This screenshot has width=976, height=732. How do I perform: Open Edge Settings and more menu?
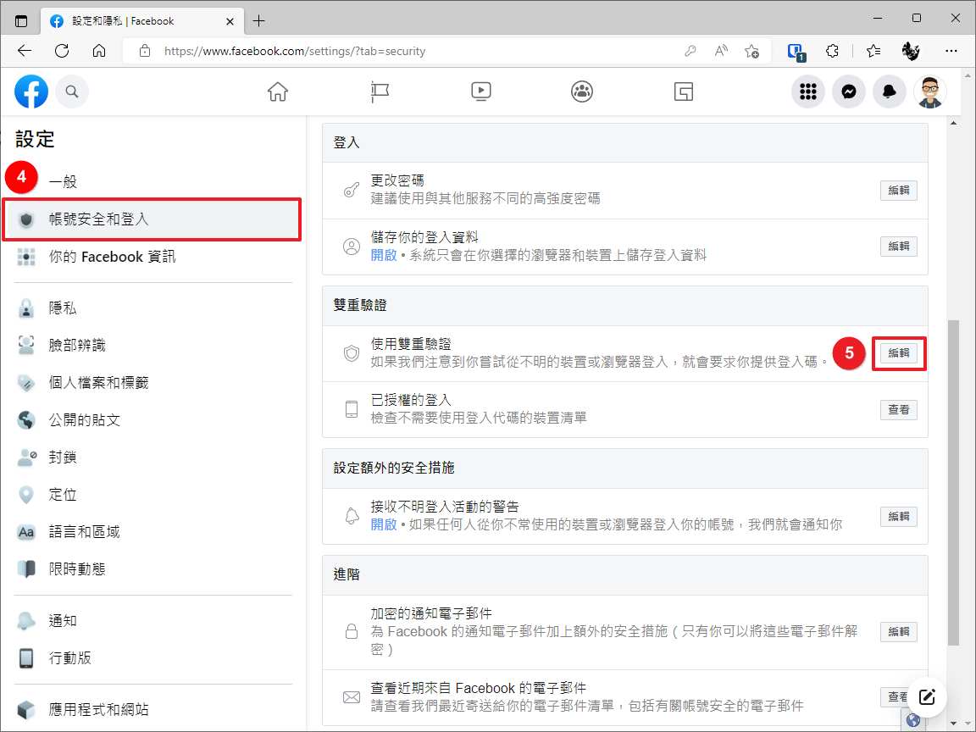(x=951, y=51)
